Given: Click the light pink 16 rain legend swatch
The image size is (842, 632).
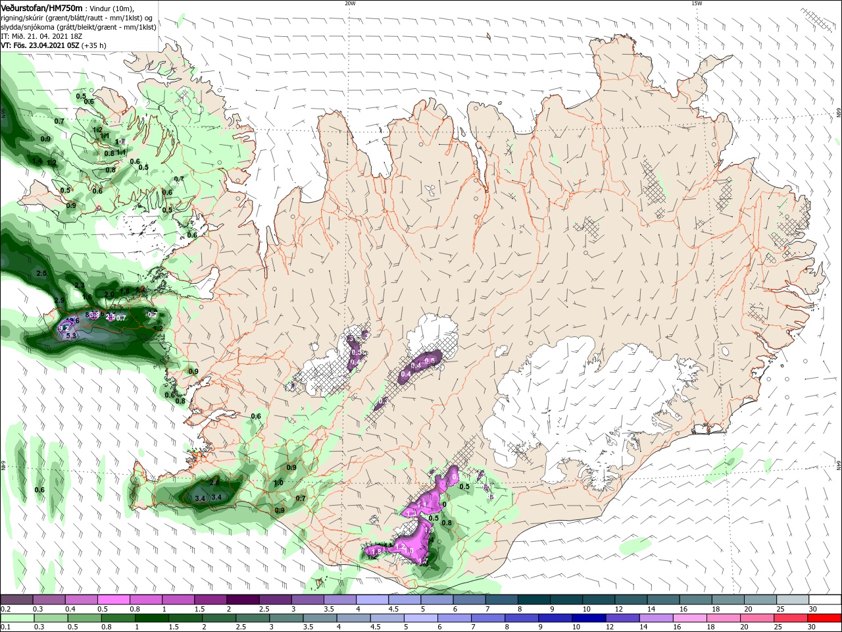Looking at the screenshot, I should [x=690, y=618].
